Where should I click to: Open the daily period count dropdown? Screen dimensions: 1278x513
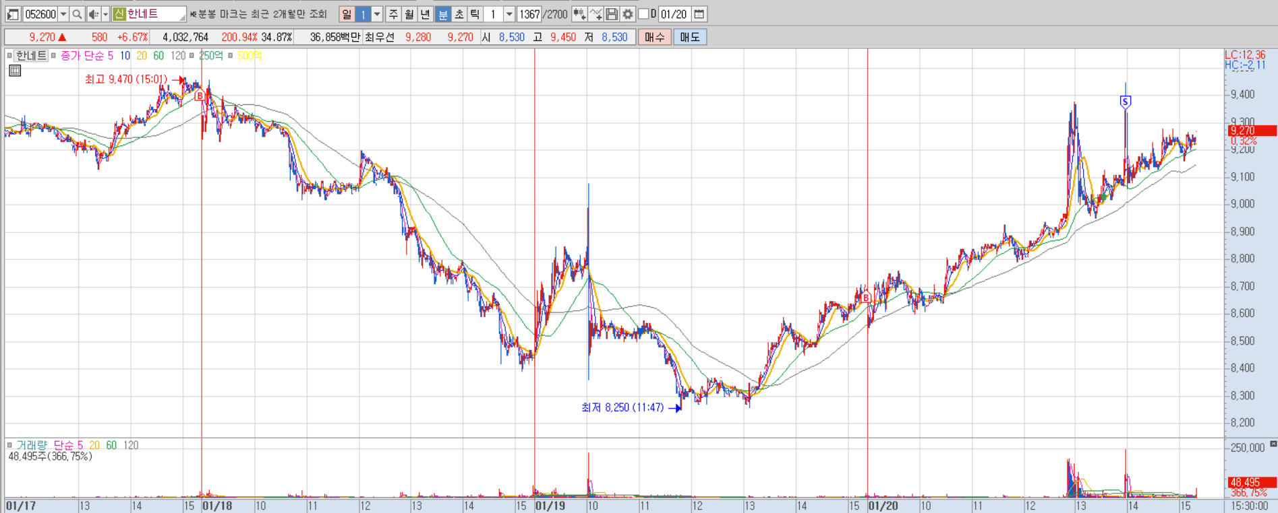(377, 14)
